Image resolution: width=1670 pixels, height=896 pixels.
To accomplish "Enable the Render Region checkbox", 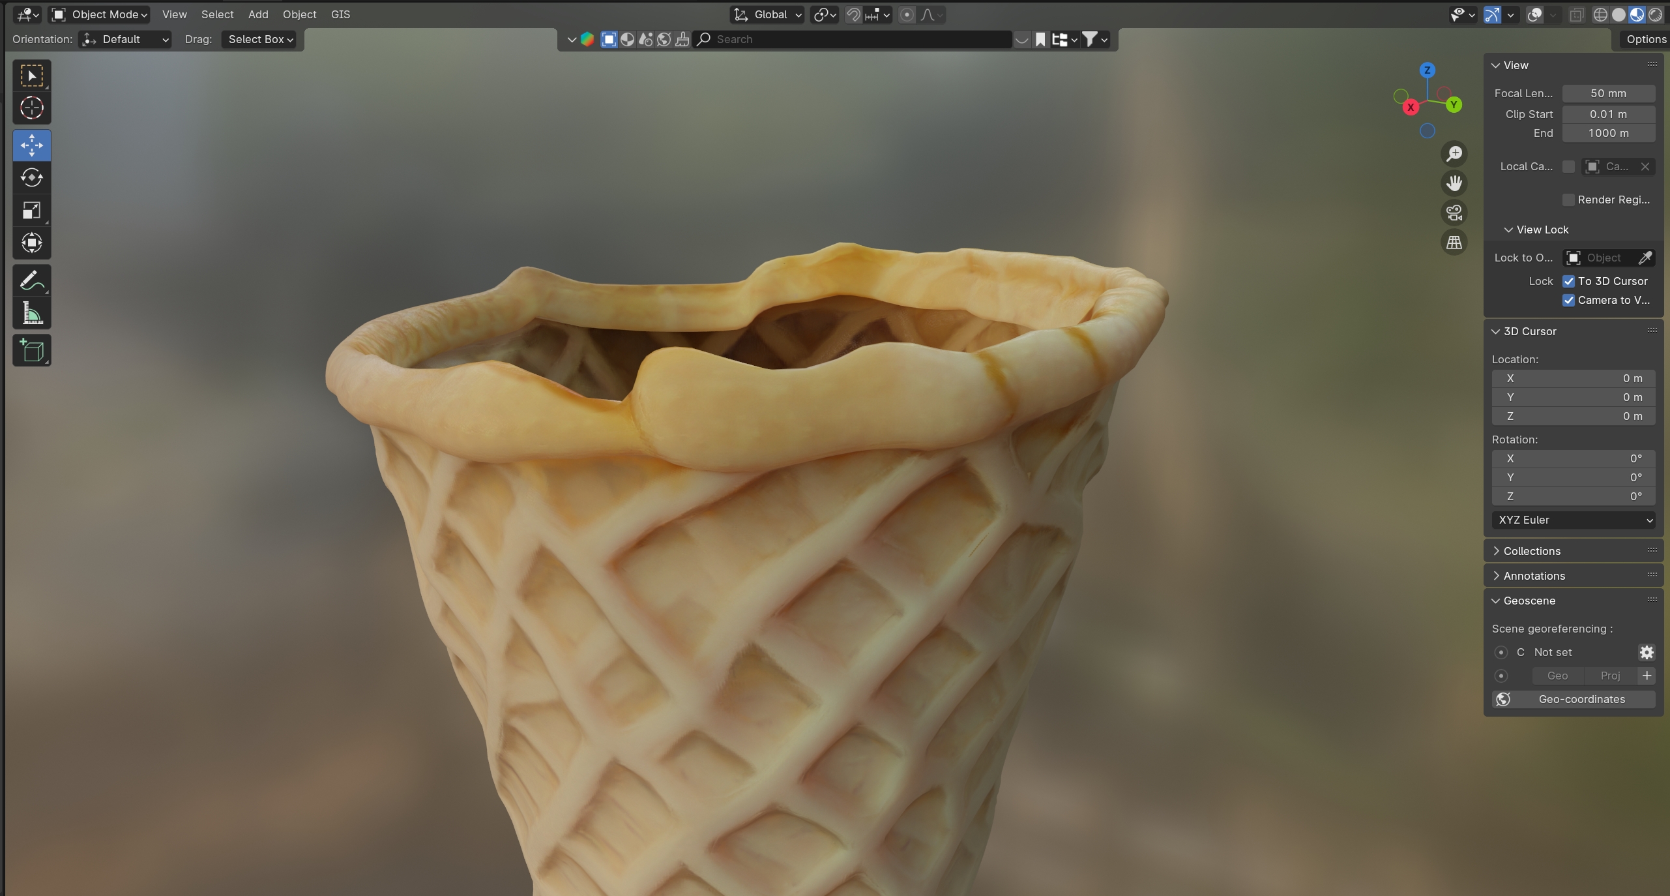I will [x=1568, y=200].
